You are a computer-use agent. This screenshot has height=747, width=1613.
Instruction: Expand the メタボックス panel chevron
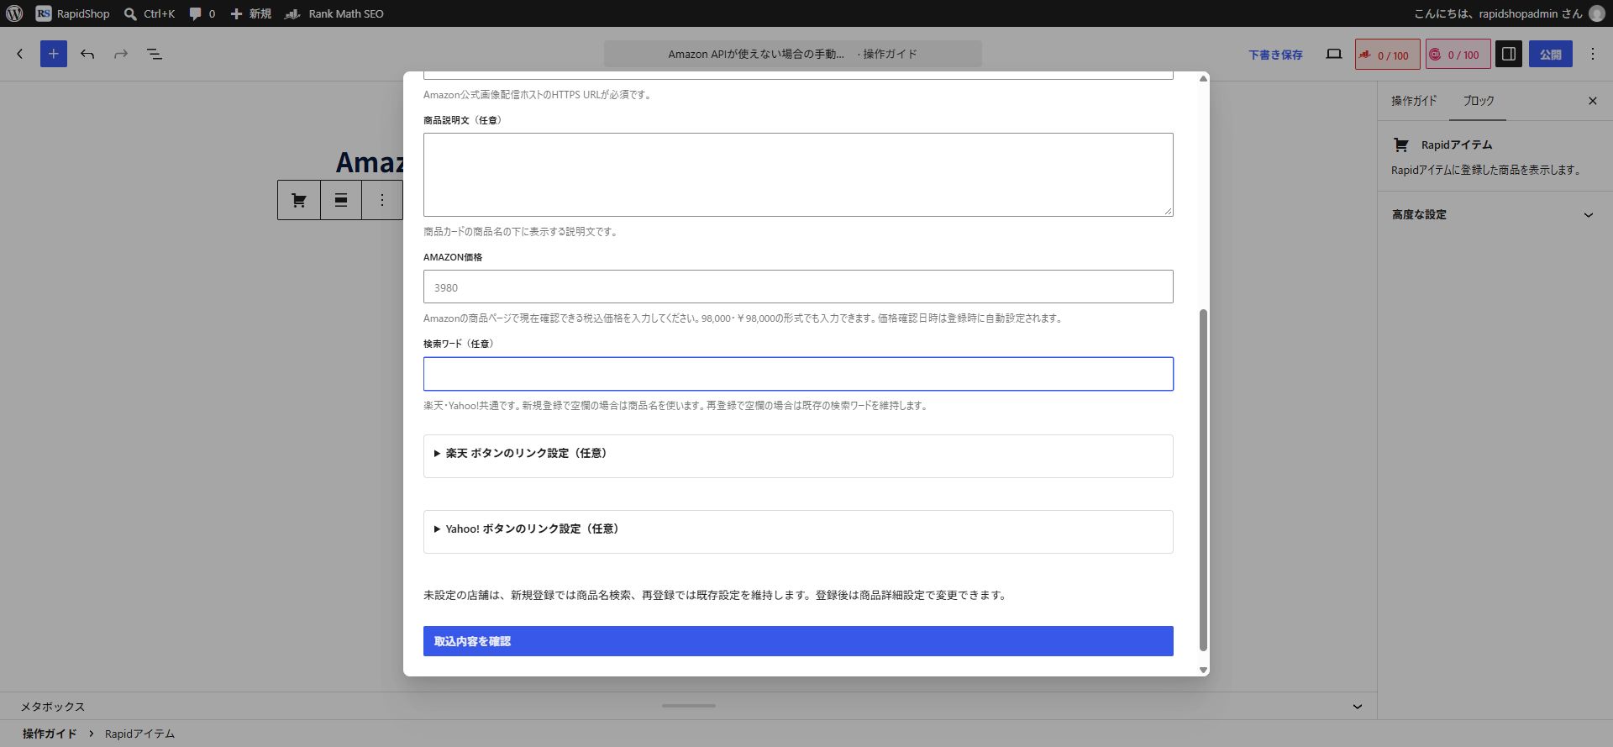tap(1358, 707)
